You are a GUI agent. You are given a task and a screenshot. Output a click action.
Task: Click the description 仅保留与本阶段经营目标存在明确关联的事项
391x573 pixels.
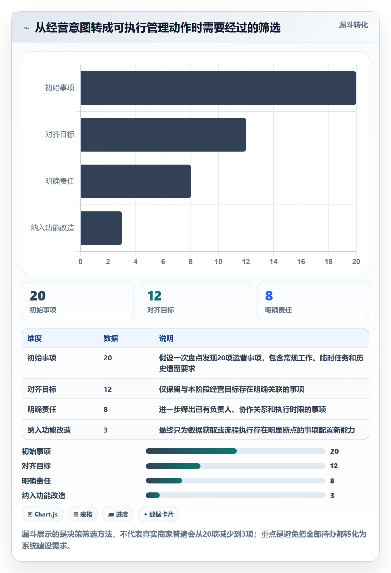tap(232, 389)
